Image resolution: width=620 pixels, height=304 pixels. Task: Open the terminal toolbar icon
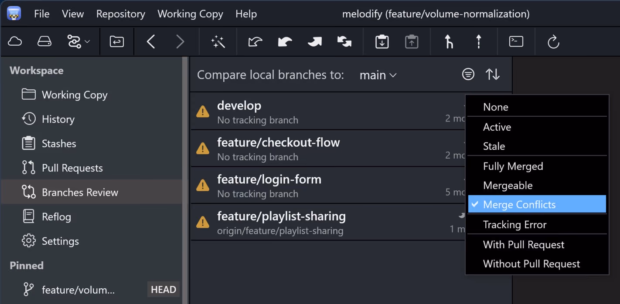[x=516, y=42]
